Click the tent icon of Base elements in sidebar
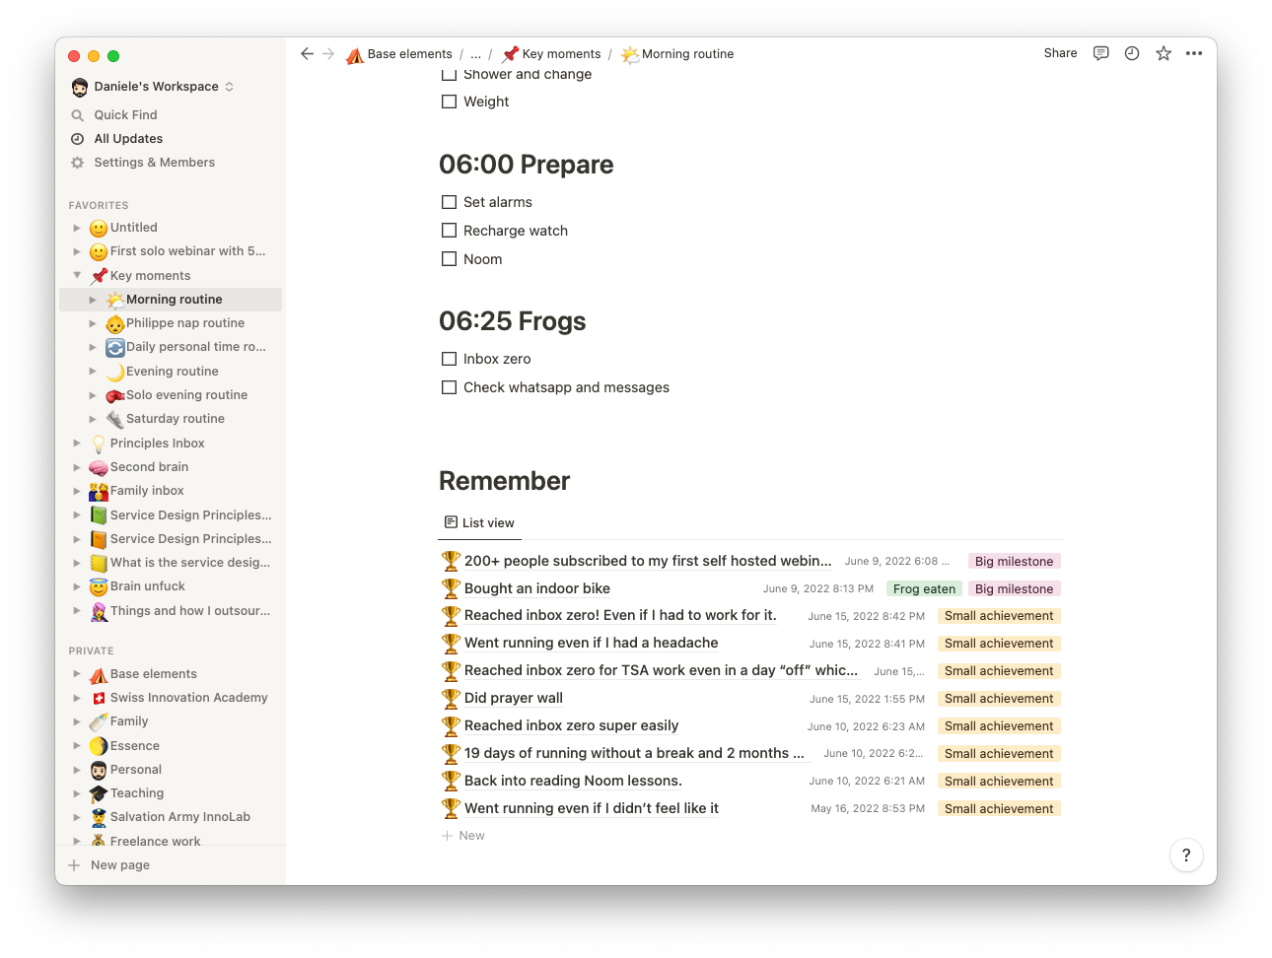The image size is (1272, 958). [x=99, y=674]
